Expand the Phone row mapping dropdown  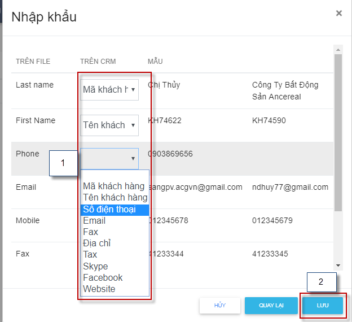(109, 159)
